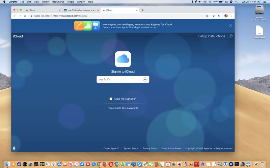Open Skype from the Dock
270x168 pixels.
[x=139, y=164]
